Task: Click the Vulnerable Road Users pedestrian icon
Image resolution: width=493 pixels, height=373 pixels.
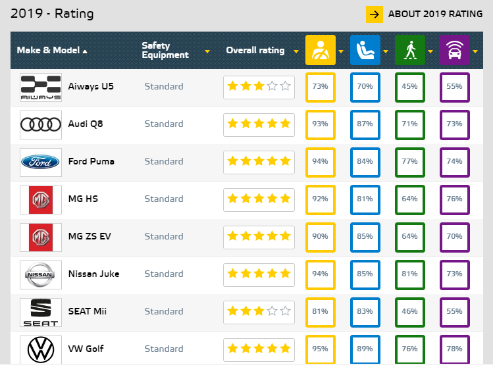Action: click(x=410, y=50)
